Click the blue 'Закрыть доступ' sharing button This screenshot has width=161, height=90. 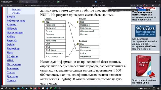click(x=142, y=10)
